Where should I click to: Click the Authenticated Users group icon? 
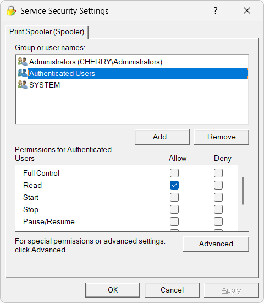(23, 73)
